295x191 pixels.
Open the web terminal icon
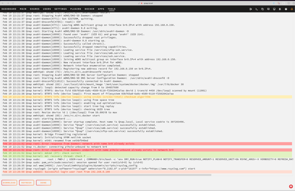(x=256, y=9)
